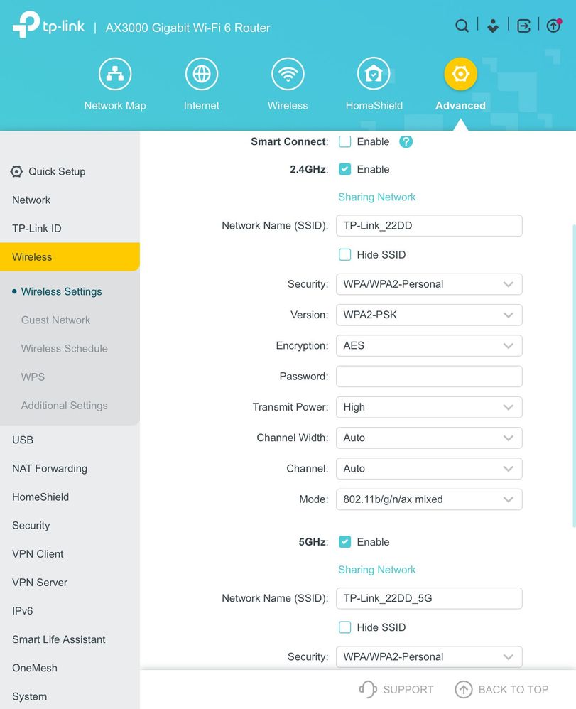Open the Channel Width dropdown
The image size is (576, 709).
point(429,438)
